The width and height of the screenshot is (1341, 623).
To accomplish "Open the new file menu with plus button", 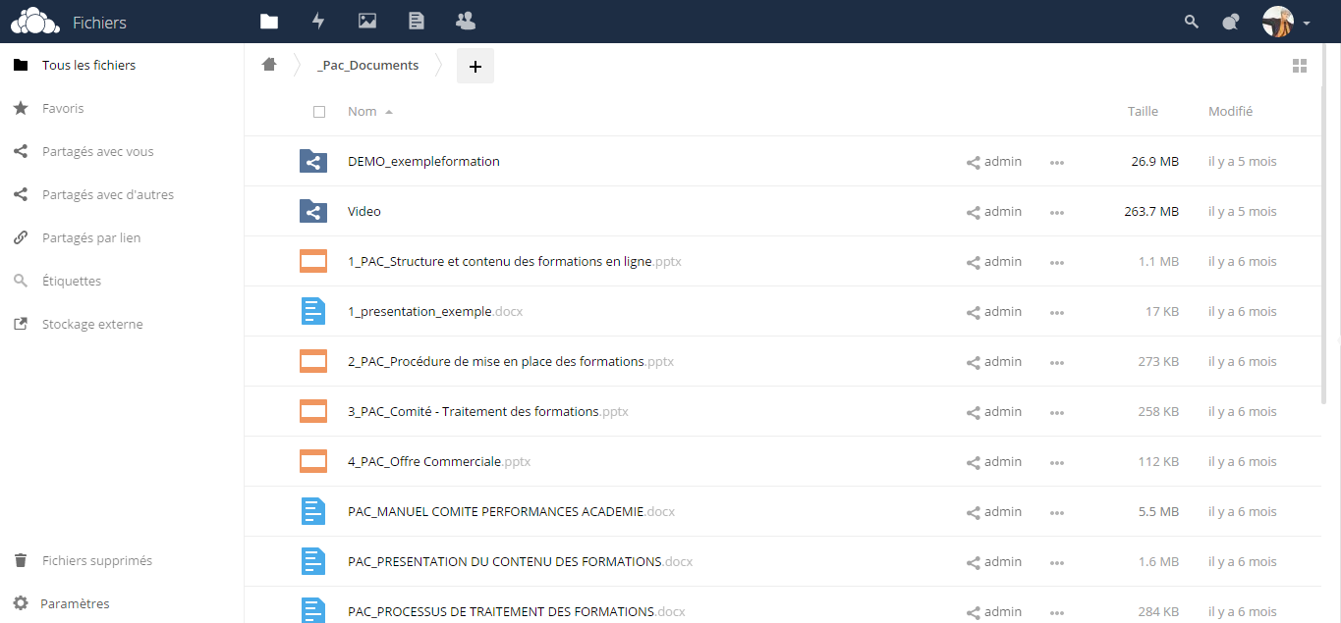I will coord(475,66).
